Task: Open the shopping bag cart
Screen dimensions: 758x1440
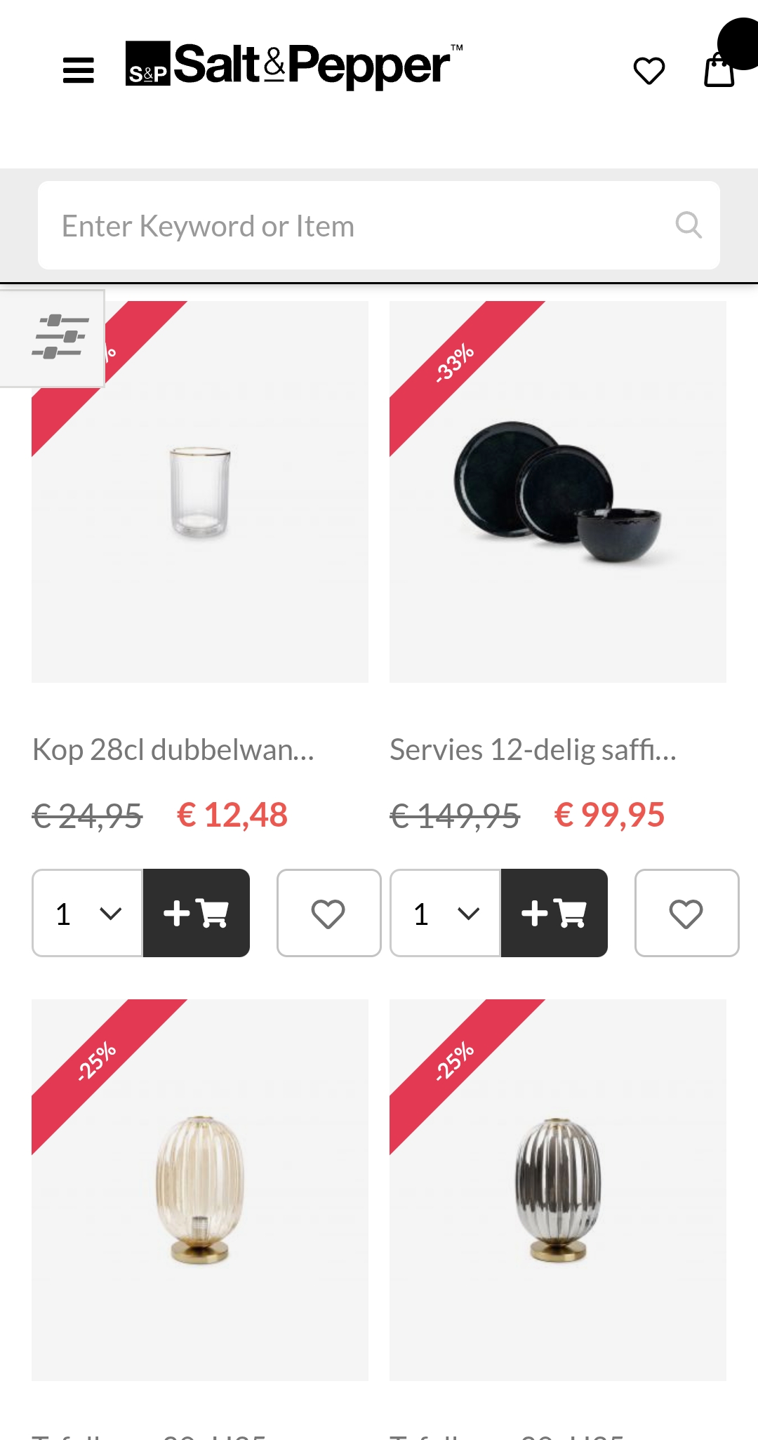Action: point(719,70)
